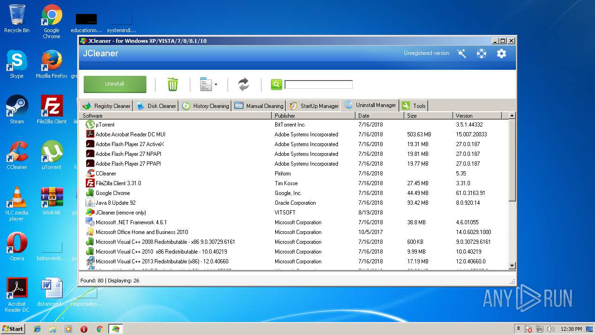Click the Recycle Bin desktop icon
595x335 pixels.
pos(17,19)
